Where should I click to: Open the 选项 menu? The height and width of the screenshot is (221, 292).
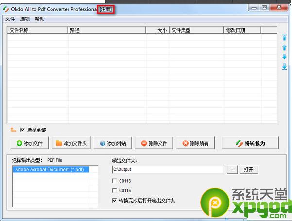tap(25, 19)
